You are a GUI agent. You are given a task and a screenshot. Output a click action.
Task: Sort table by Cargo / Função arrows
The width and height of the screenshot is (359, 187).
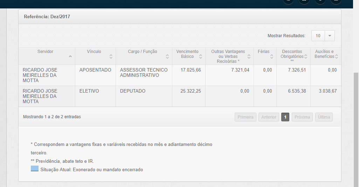[x=167, y=56]
